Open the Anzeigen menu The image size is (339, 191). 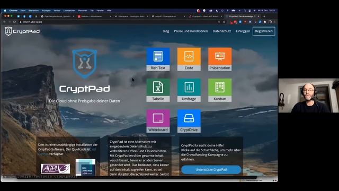(x=46, y=11)
